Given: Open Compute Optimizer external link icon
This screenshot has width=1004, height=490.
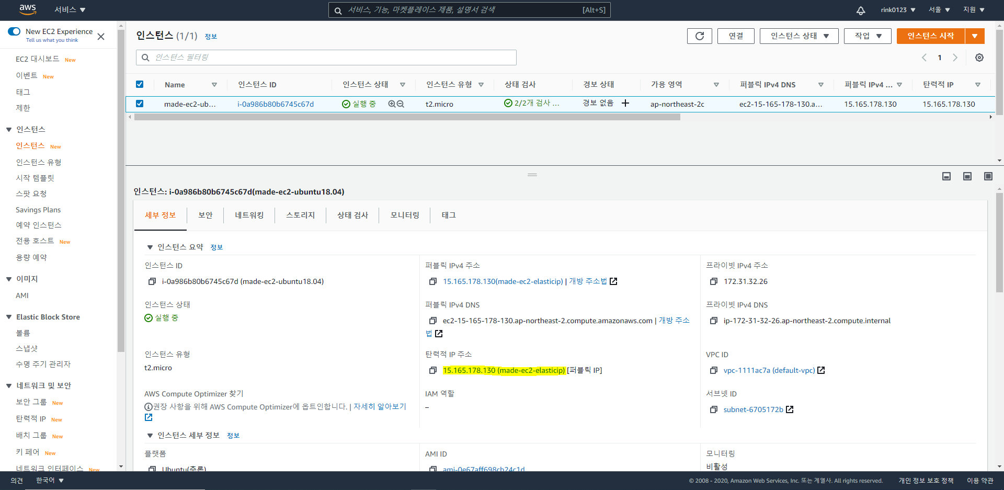Looking at the screenshot, I should tap(149, 417).
